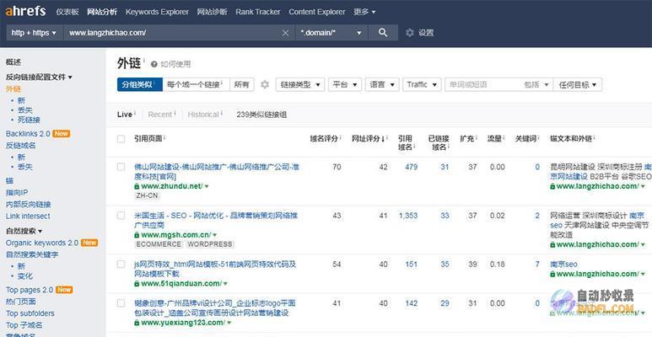The image size is (652, 337).
Task: Open the http + https protocol dropdown
Action: 35,33
